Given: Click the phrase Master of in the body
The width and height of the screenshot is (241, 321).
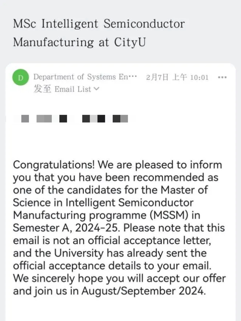Looking at the screenshot, I should click(x=184, y=190).
